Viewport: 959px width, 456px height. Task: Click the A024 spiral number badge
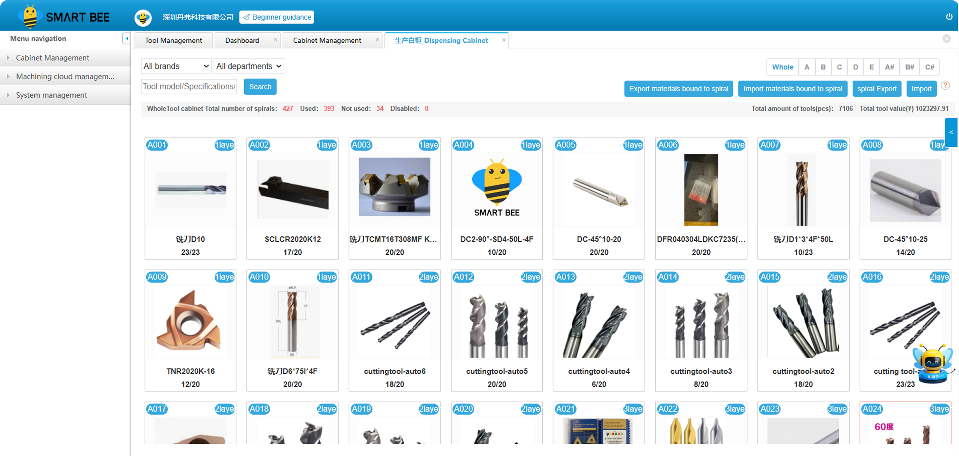point(872,409)
